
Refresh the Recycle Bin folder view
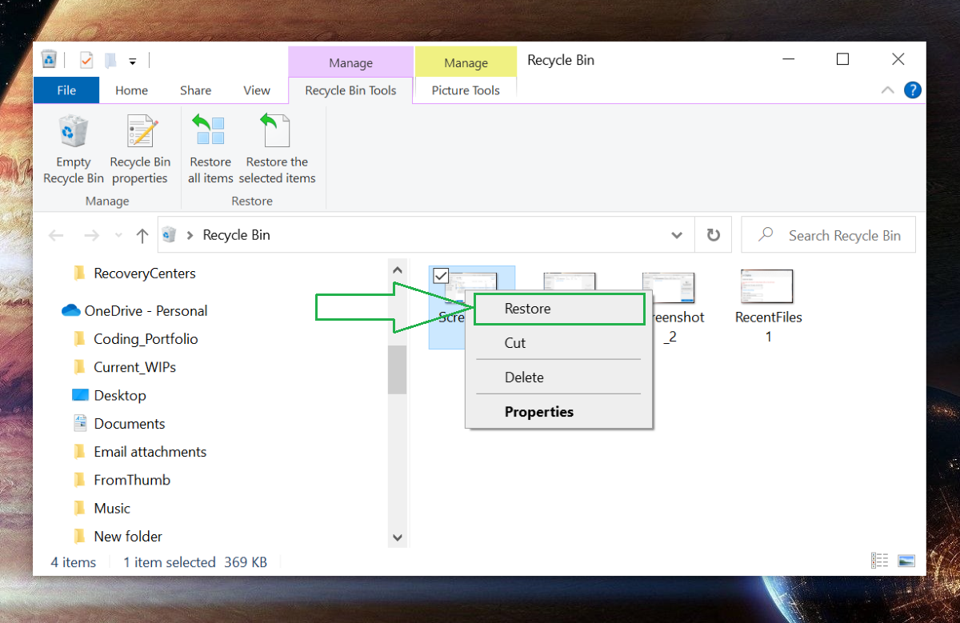pyautogui.click(x=713, y=235)
